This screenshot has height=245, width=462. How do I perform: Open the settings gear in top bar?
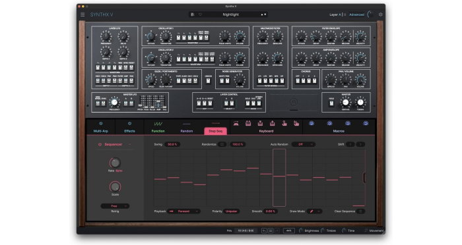pyautogui.click(x=380, y=14)
